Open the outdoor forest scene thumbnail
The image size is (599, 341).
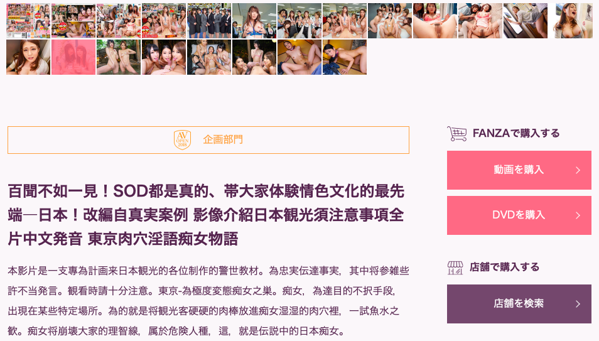[x=119, y=57]
